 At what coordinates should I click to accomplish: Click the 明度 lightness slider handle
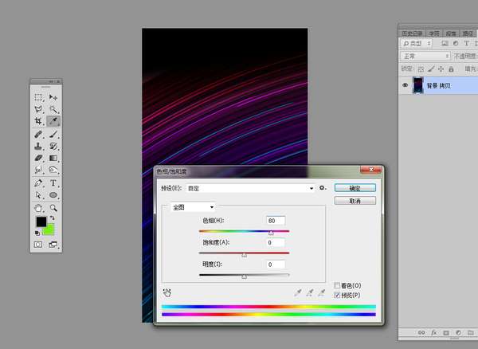[245, 276]
